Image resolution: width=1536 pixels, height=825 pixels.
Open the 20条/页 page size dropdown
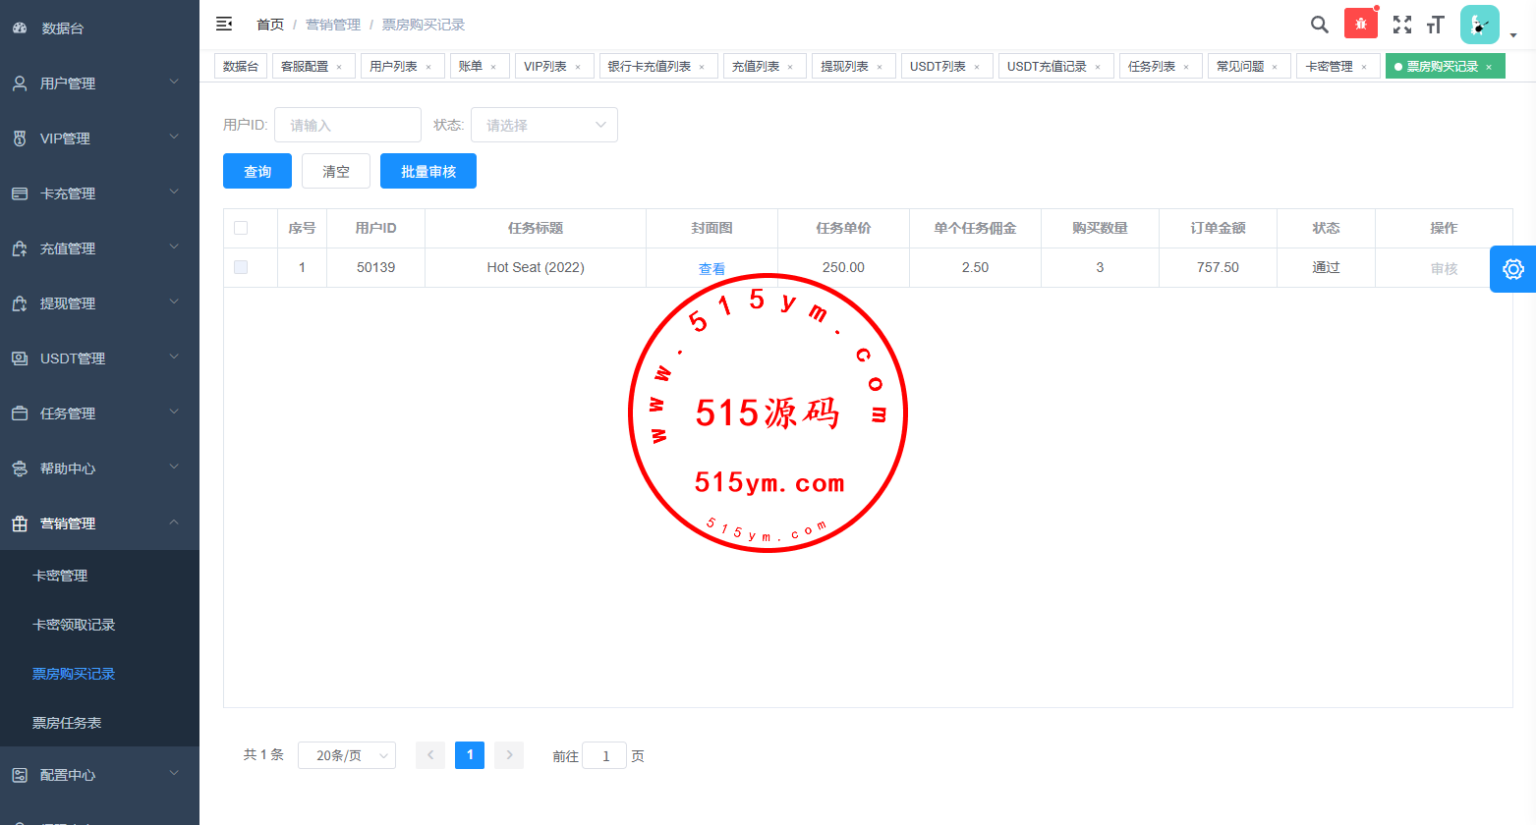point(346,755)
